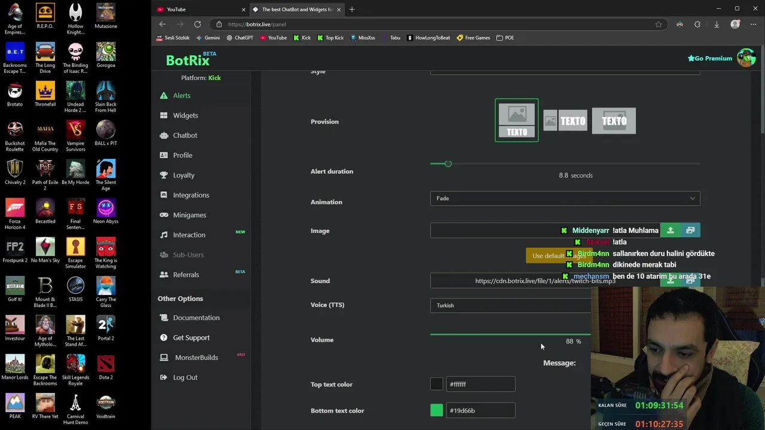Image resolution: width=765 pixels, height=430 pixels.
Task: Close the YouTube browser tab
Action: point(243,10)
